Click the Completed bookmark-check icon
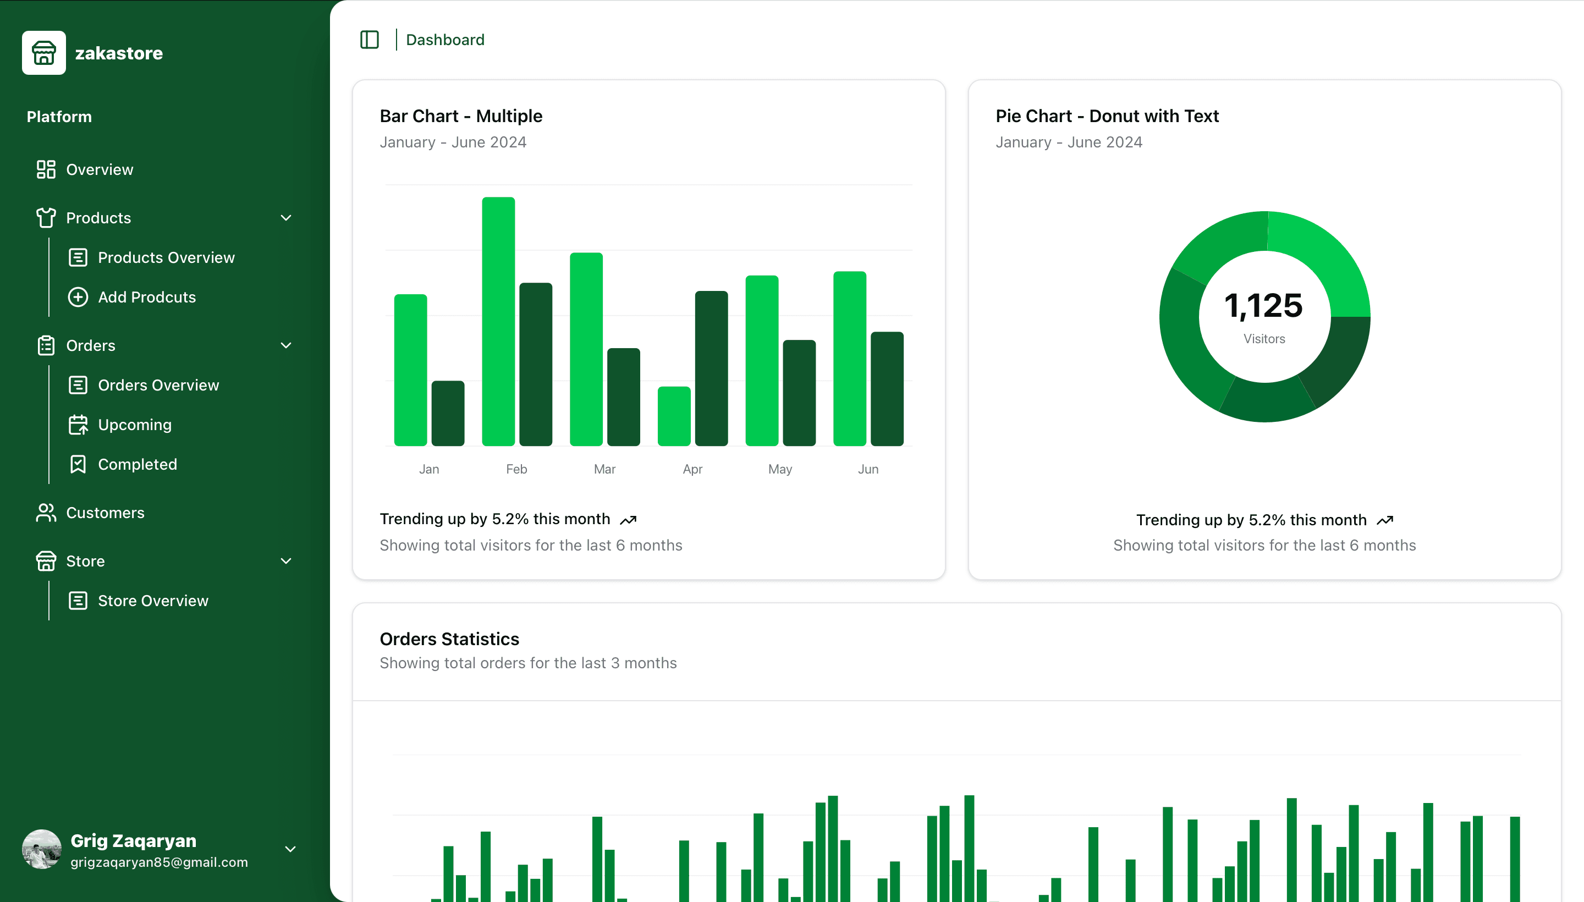1584x902 pixels. pos(78,464)
